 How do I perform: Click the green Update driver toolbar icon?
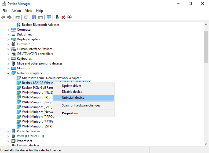tap(57, 17)
